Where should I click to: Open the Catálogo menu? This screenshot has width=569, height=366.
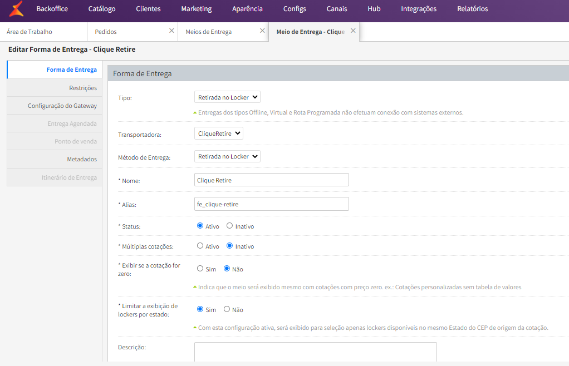tap(101, 9)
